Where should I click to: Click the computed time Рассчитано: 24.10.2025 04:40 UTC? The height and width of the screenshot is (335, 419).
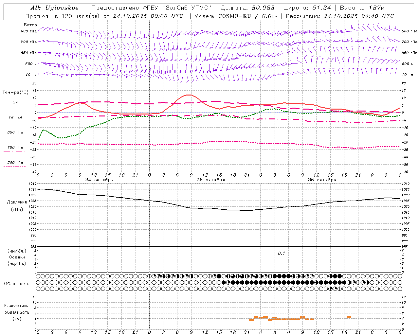(340, 16)
